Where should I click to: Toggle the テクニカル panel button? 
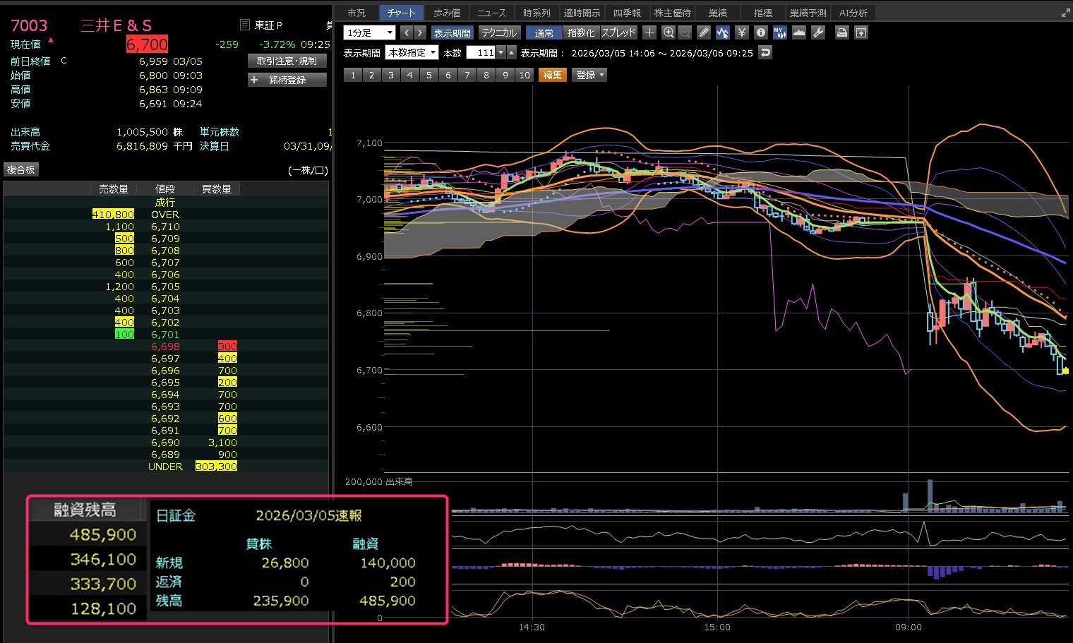pos(499,32)
